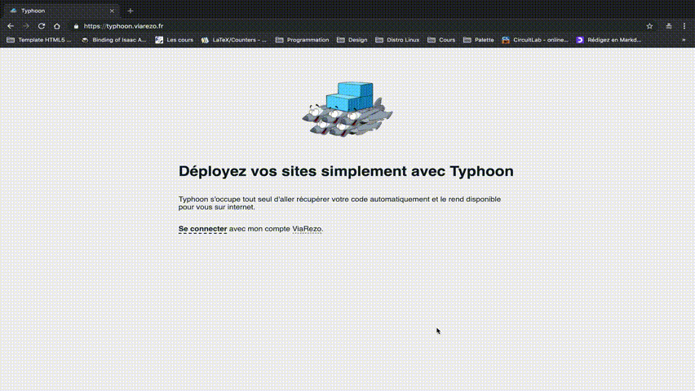
Task: Click the Se connecter login link
Action: pyautogui.click(x=202, y=229)
